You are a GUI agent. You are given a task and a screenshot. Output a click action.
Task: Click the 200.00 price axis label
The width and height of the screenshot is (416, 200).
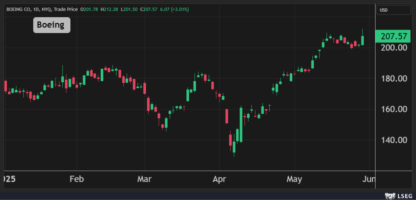[393, 48]
